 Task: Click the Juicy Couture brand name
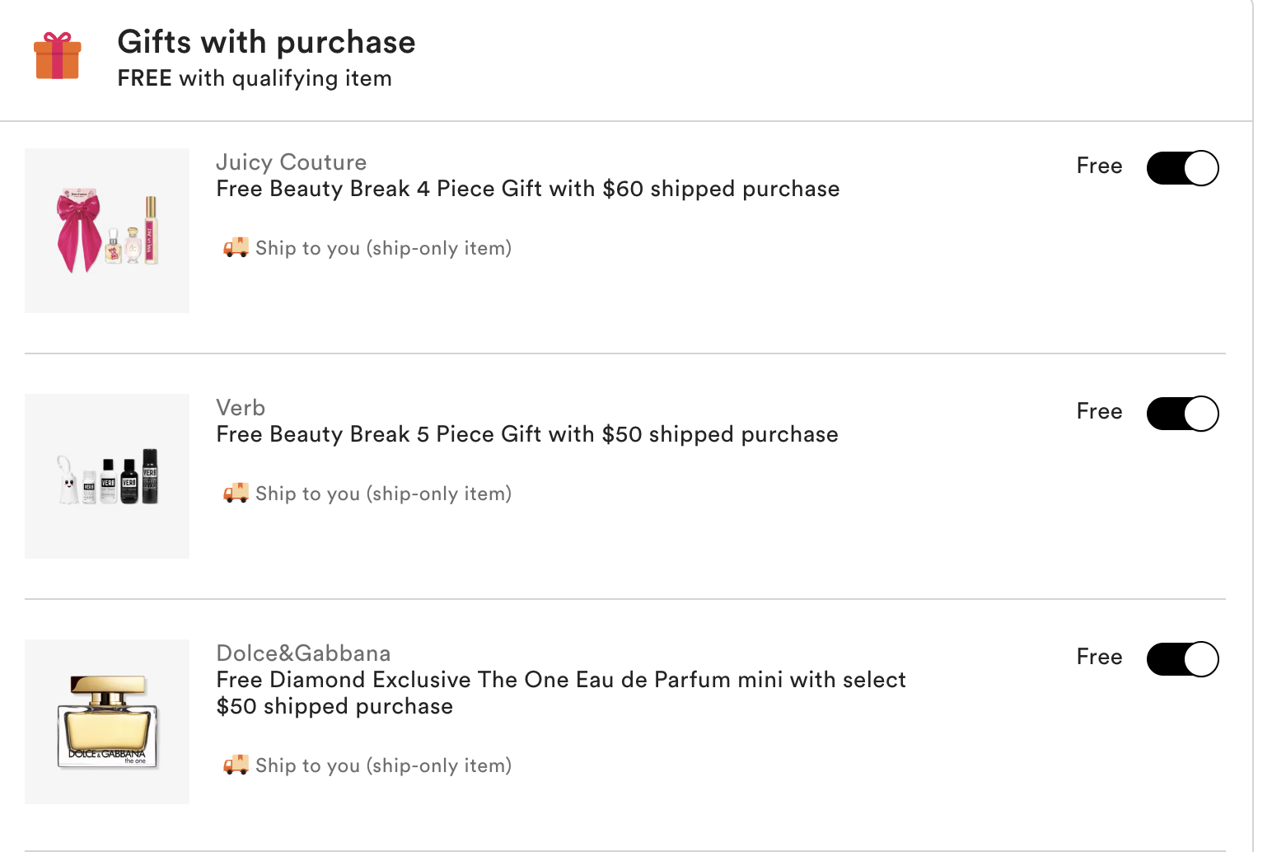tap(291, 162)
